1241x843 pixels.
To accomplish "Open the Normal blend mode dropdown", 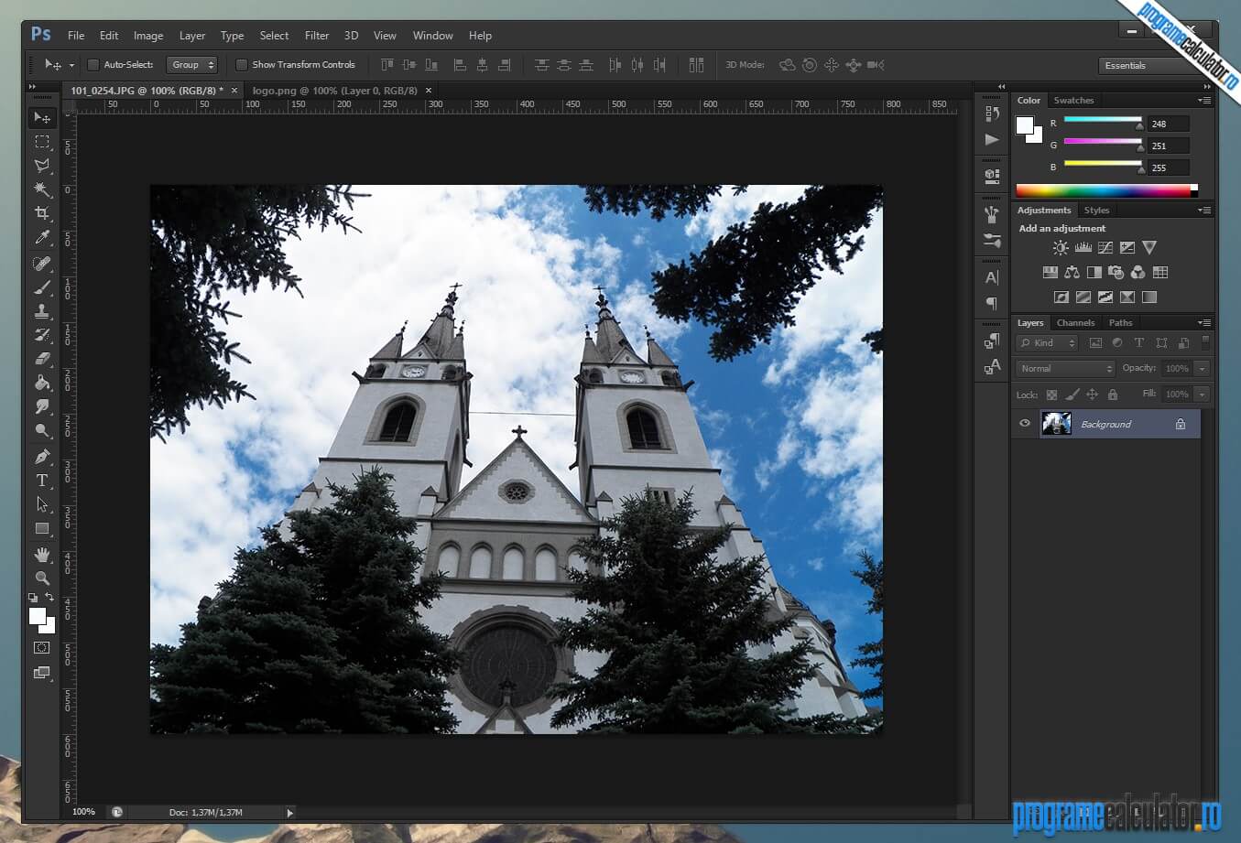I will tap(1064, 369).
